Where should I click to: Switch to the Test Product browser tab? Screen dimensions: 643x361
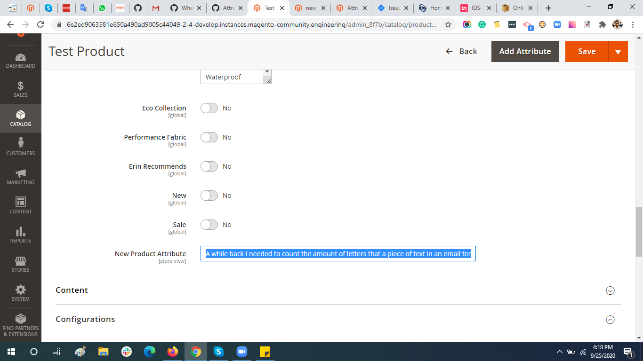coord(268,8)
